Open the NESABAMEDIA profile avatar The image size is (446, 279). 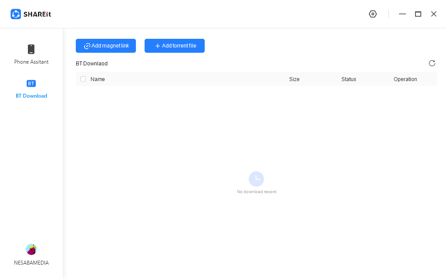point(31,249)
